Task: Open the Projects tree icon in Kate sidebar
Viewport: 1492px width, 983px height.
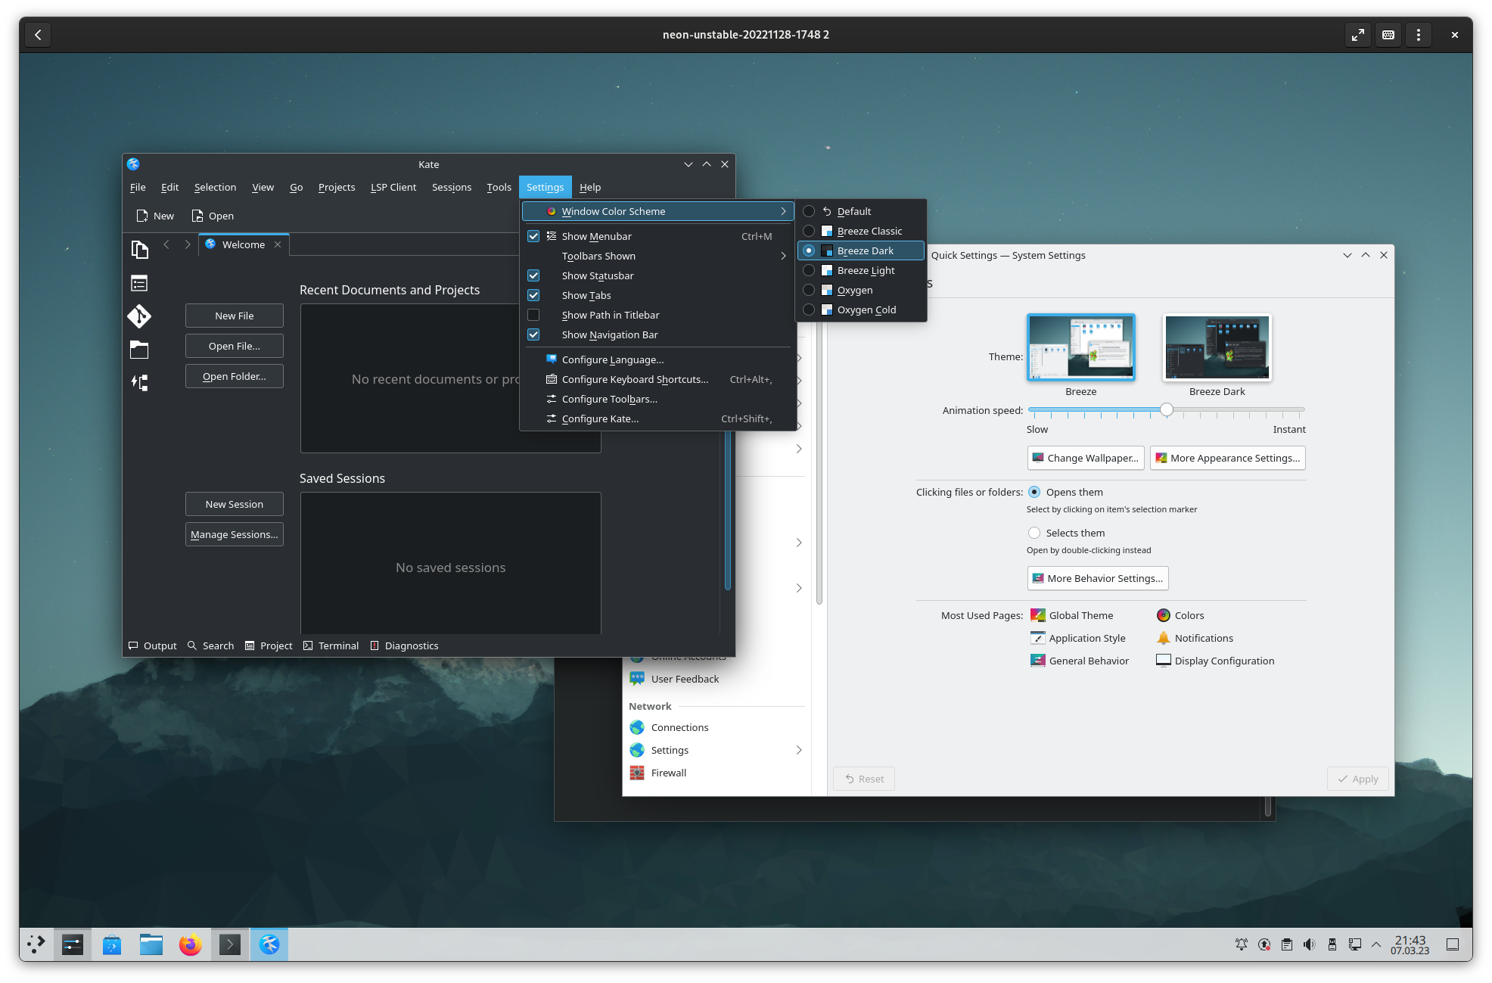Action: tap(139, 383)
